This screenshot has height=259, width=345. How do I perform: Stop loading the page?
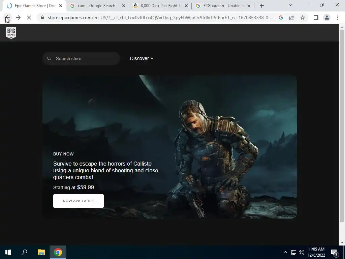pos(29,18)
